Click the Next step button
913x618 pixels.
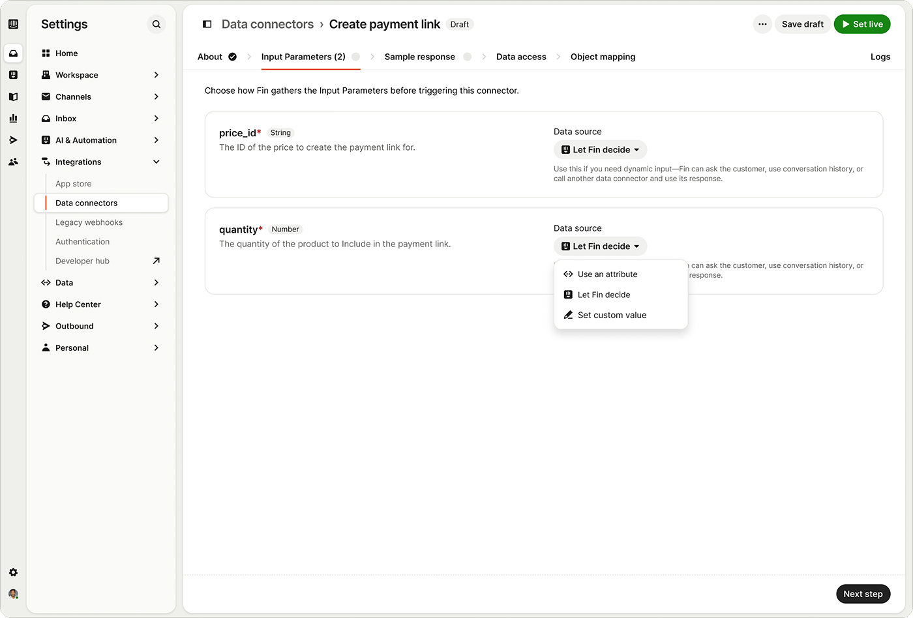coord(862,594)
